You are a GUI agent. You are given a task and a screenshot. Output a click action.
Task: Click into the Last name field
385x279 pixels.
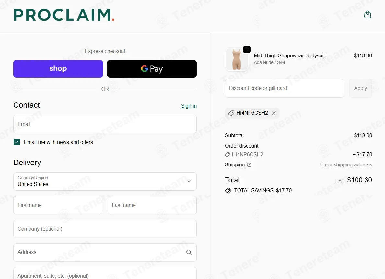point(152,205)
